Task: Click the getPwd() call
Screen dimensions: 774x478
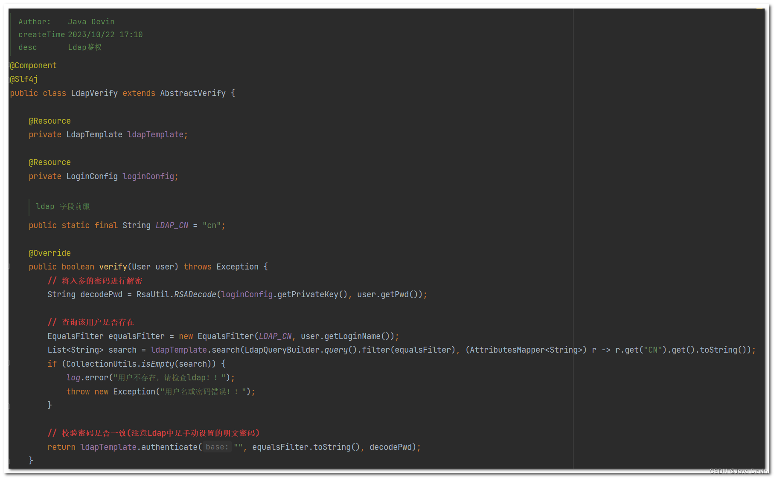Action: [399, 294]
